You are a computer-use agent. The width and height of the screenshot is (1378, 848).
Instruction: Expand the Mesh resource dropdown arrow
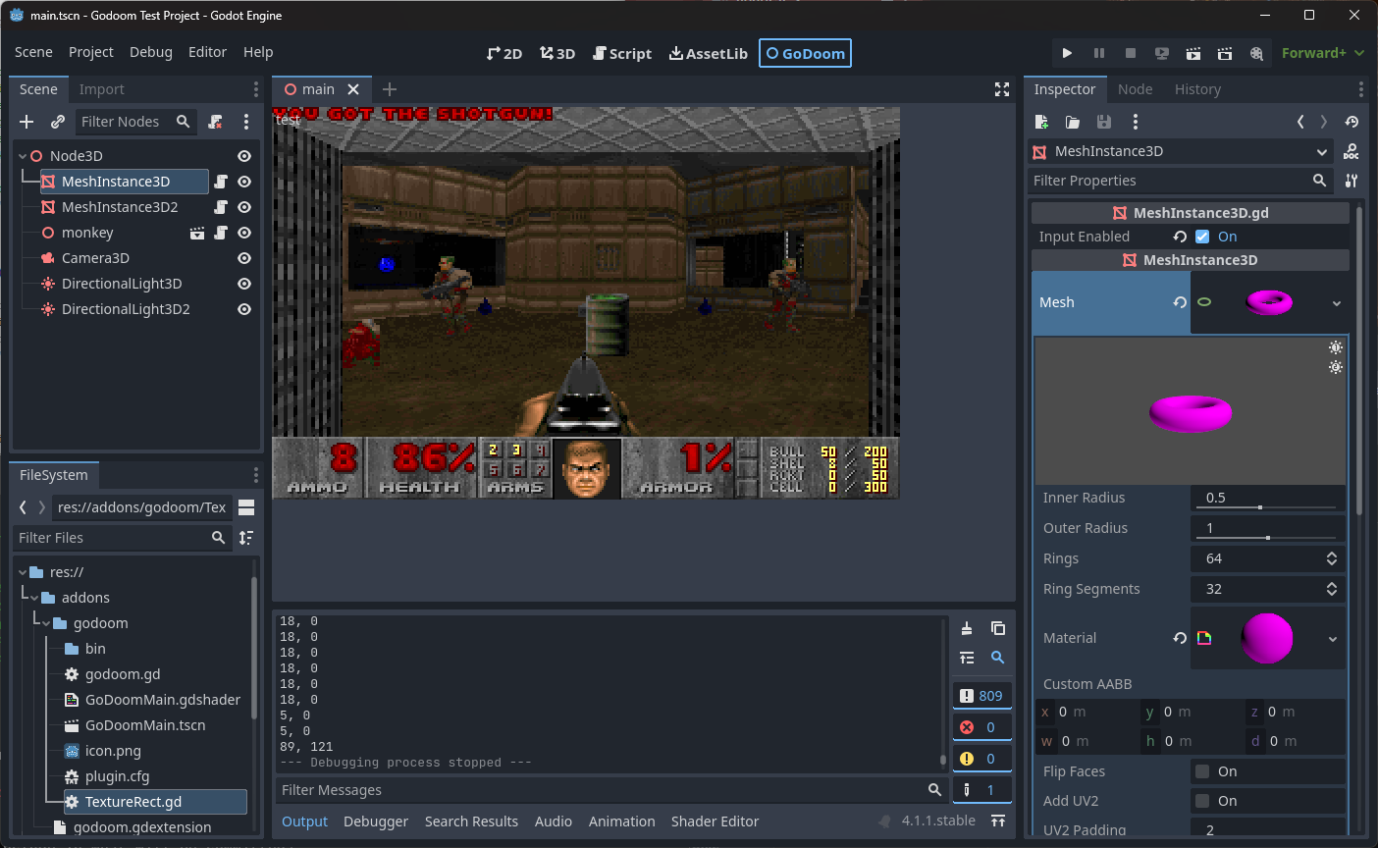tap(1336, 303)
